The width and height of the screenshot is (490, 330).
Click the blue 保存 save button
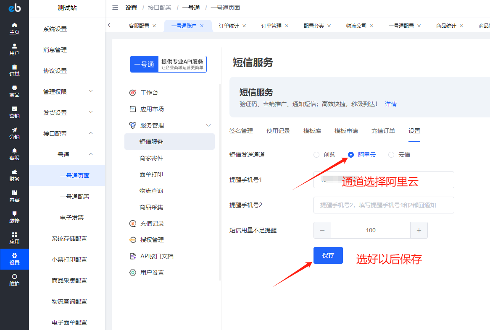(328, 255)
